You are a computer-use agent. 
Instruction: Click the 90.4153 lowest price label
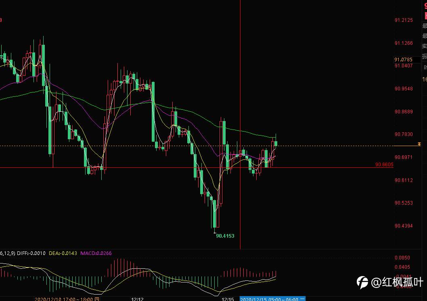coord(225,236)
